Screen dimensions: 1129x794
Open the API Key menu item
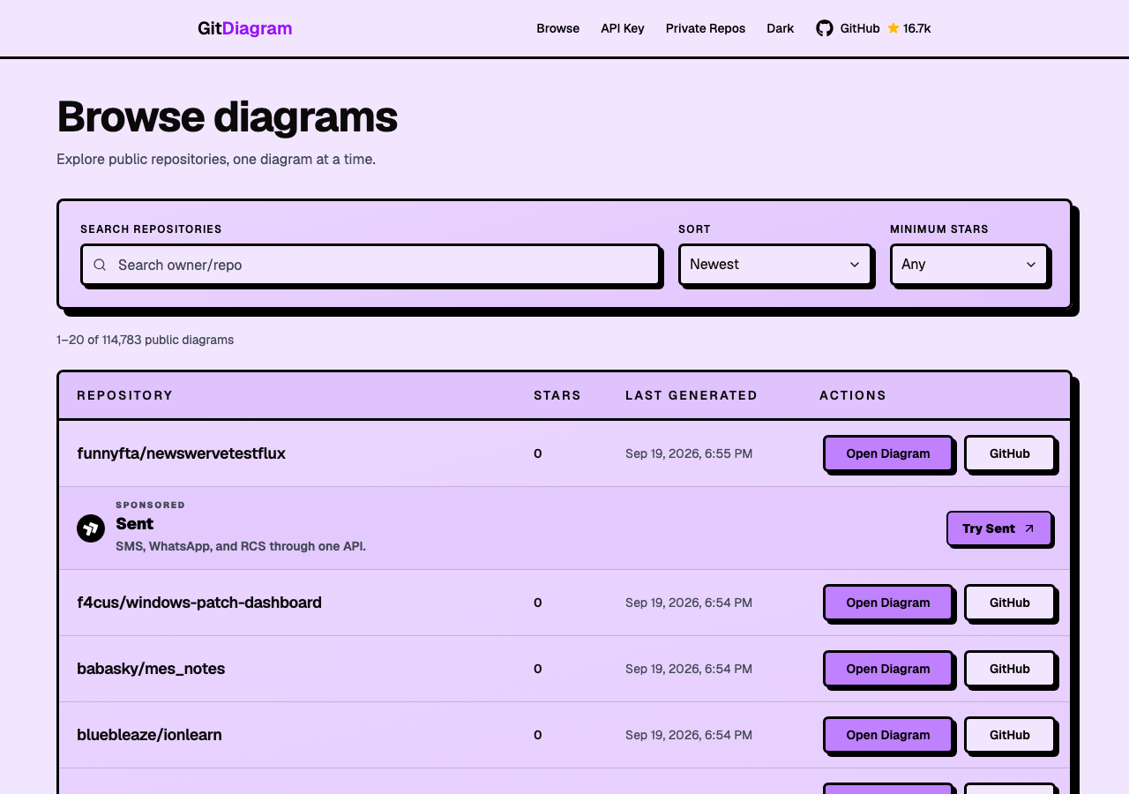pyautogui.click(x=623, y=28)
